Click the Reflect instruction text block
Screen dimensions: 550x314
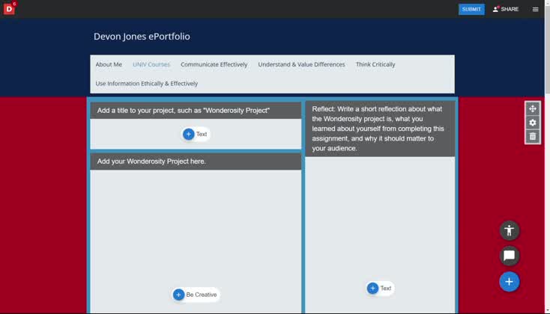380,129
